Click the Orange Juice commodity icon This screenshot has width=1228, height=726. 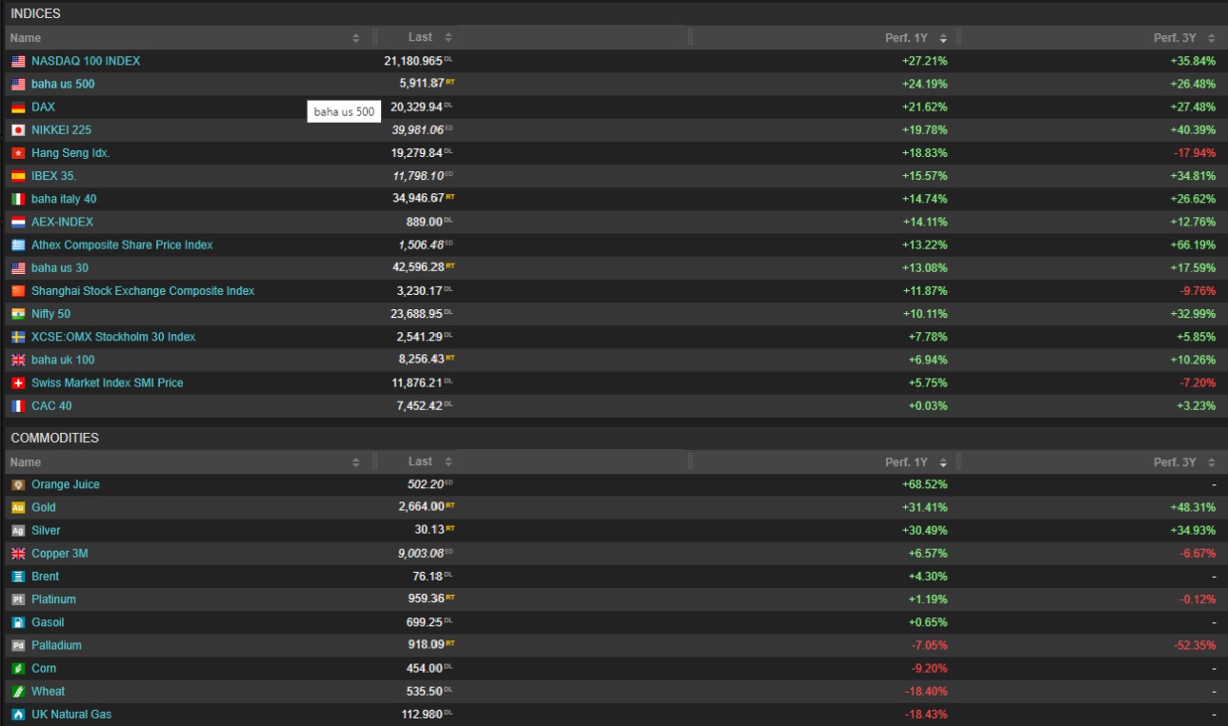pyautogui.click(x=18, y=485)
